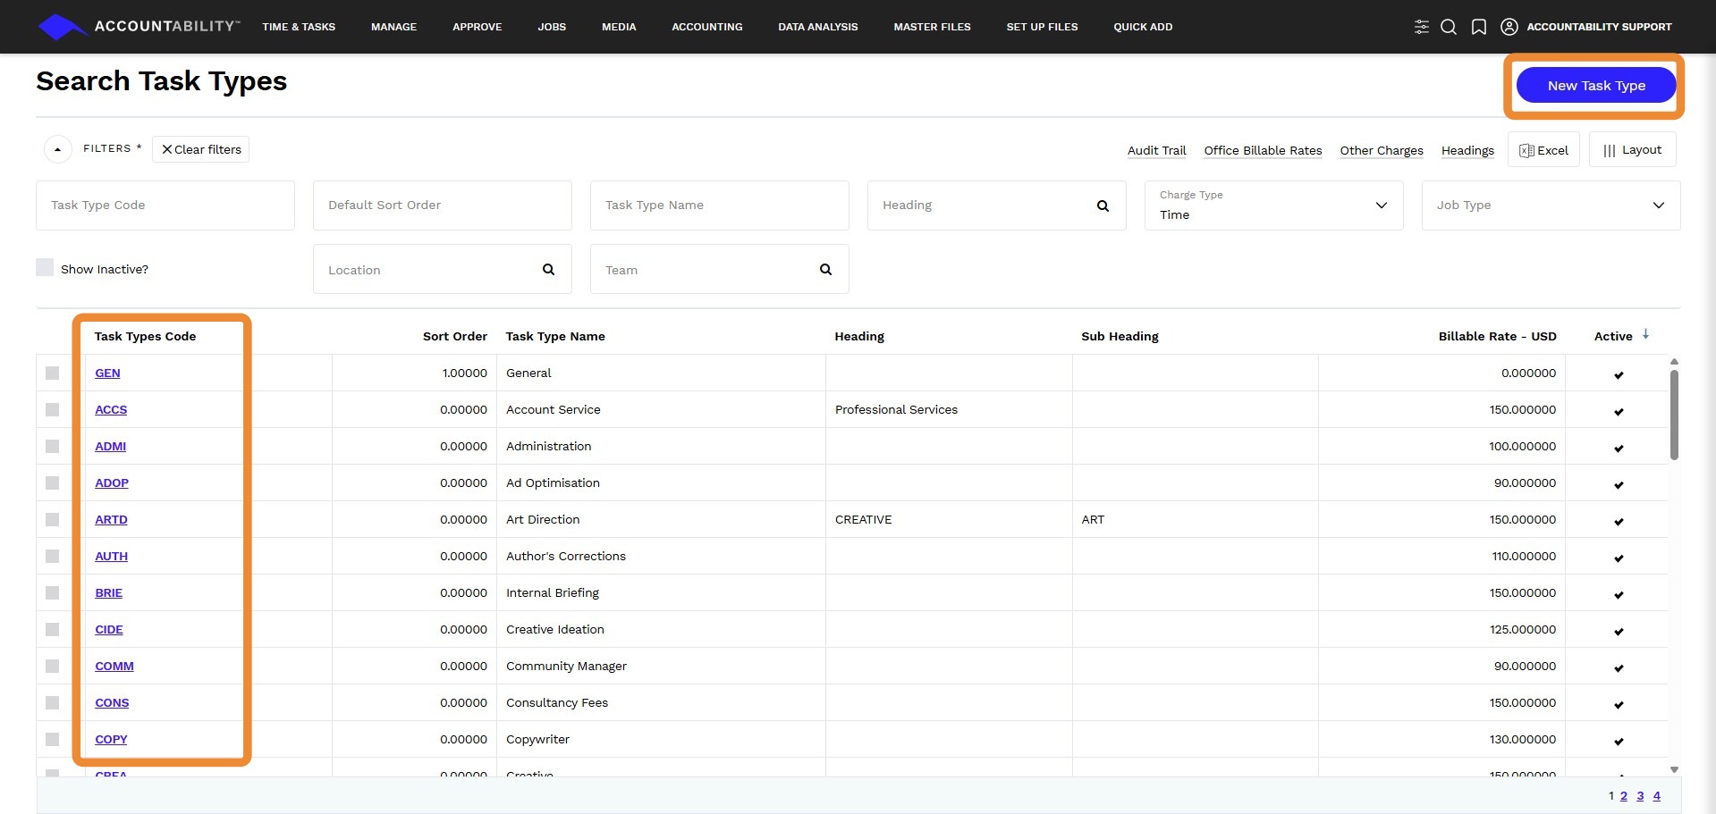Open the Media menu
This screenshot has height=814, width=1716.
tap(619, 27)
